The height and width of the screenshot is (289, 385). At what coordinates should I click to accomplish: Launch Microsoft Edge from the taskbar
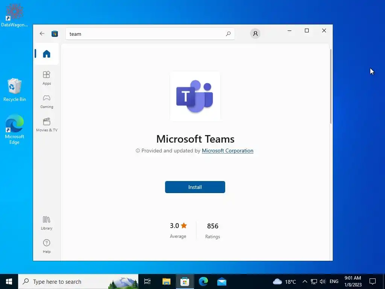point(203,281)
